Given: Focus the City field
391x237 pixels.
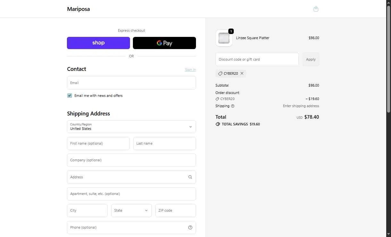Looking at the screenshot, I should pos(87,210).
